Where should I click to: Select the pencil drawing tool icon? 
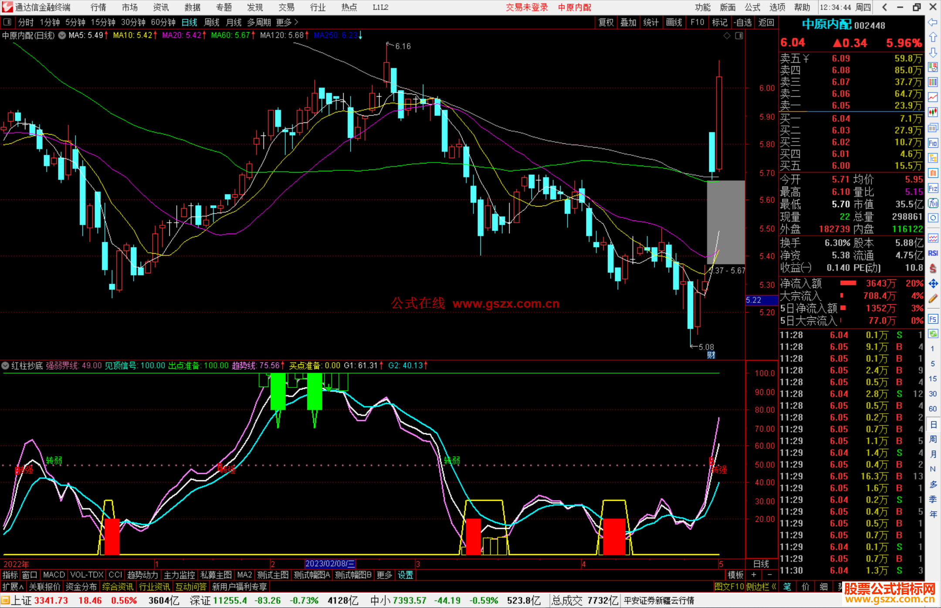(x=932, y=299)
